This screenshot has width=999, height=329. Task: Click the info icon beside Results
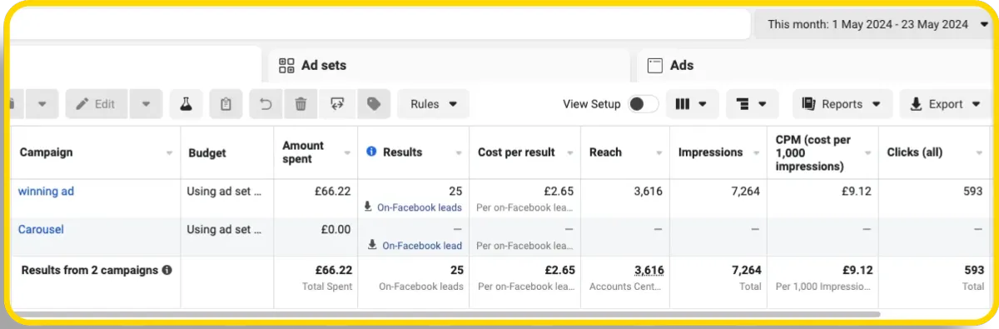pyautogui.click(x=371, y=152)
